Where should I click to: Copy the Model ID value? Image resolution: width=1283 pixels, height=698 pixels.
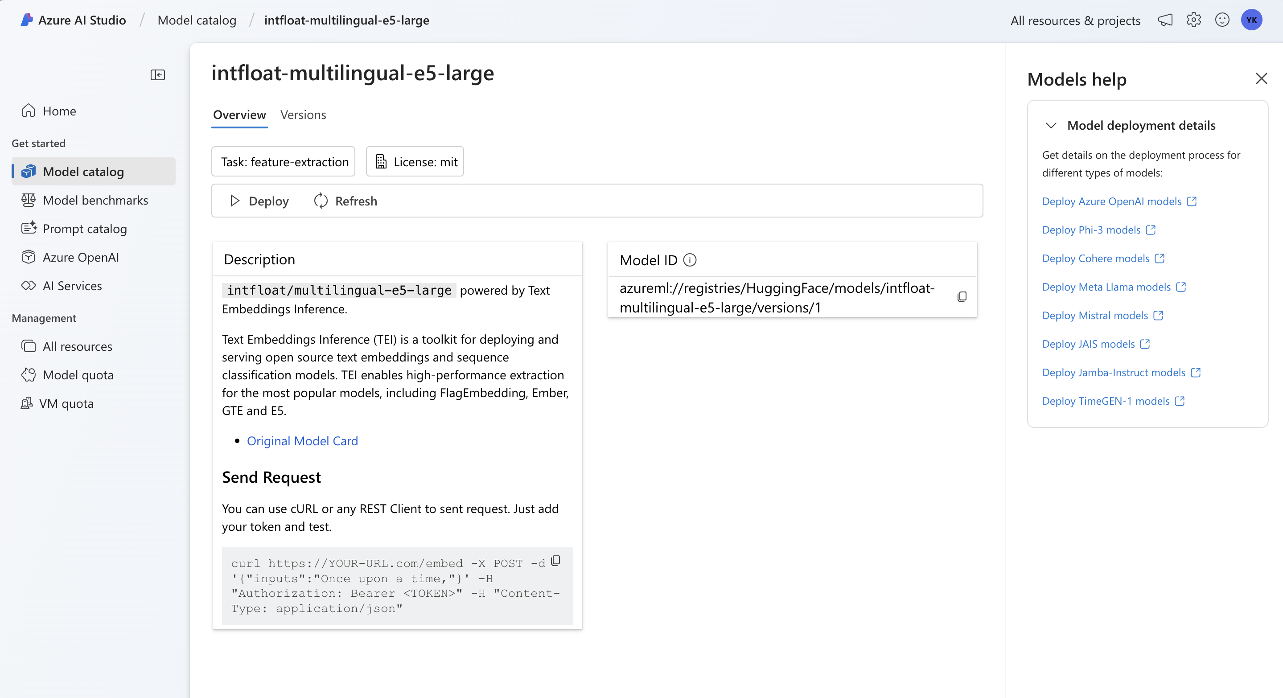pyautogui.click(x=962, y=297)
